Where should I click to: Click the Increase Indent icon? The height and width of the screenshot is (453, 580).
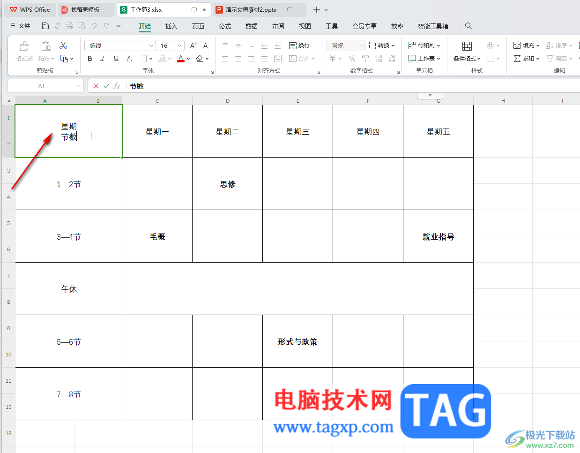coord(278,45)
